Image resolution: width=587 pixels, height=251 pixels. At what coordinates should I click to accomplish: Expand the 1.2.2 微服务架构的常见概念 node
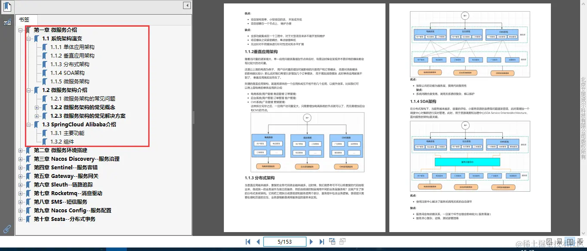[x=37, y=107]
